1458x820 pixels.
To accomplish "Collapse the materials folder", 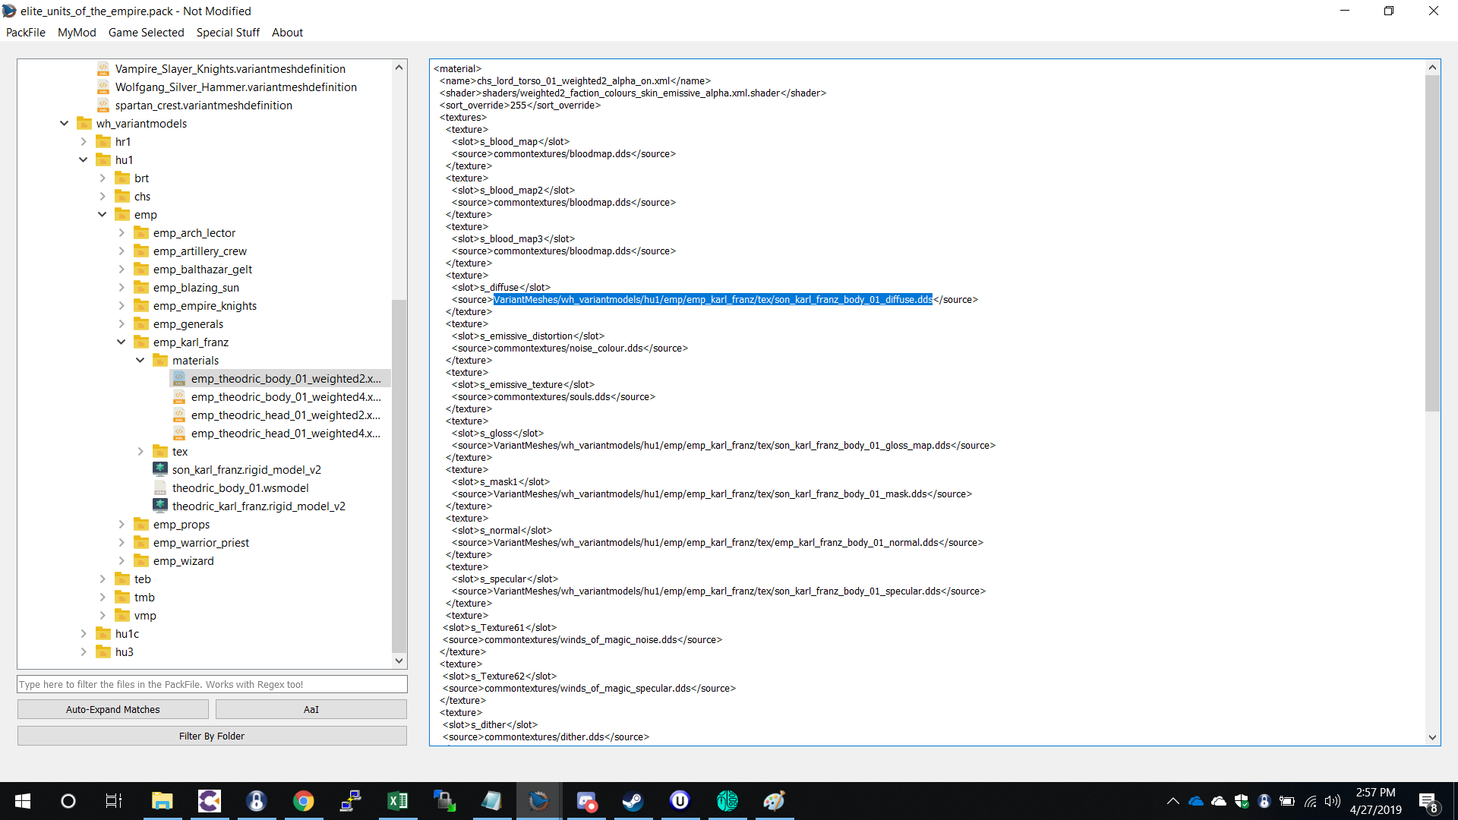I will tap(140, 361).
